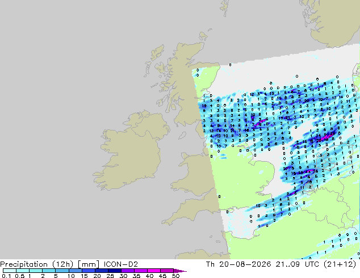Click the legend value '50'
Screen dimensions: 360x278
[175, 276]
